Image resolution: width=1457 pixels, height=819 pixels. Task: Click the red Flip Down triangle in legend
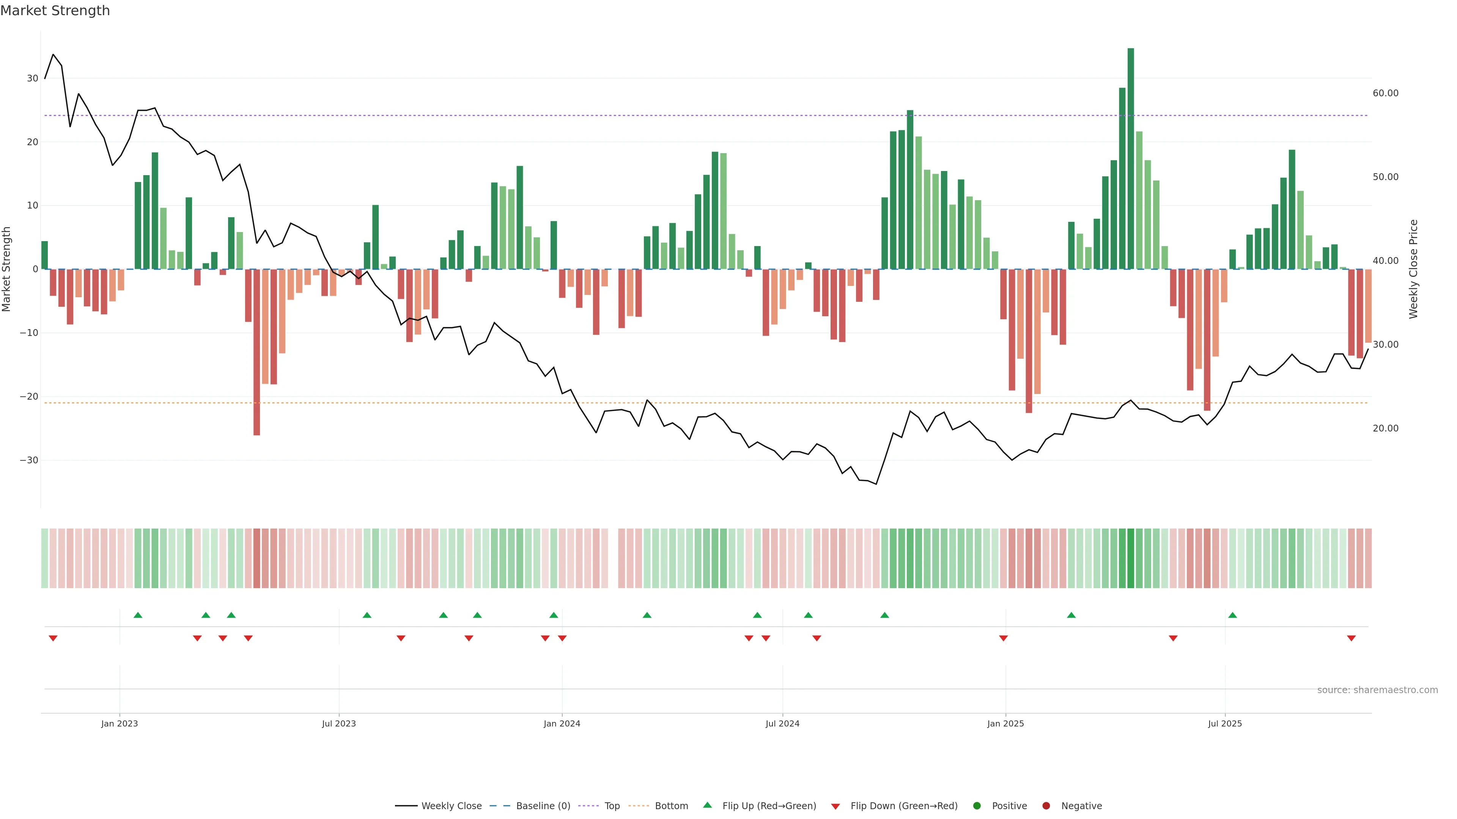pos(835,806)
